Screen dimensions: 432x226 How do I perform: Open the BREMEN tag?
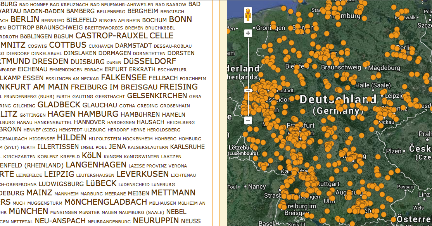coord(134,28)
